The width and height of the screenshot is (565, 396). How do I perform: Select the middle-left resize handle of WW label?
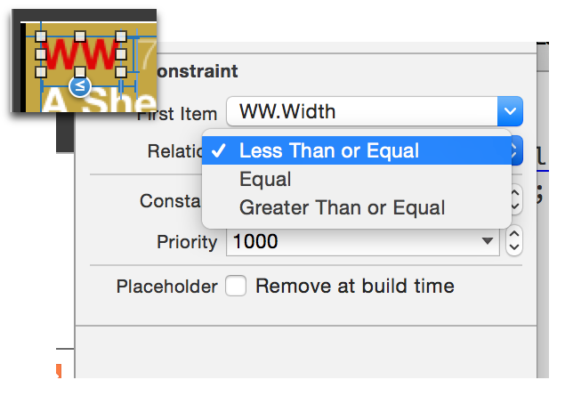point(41,54)
